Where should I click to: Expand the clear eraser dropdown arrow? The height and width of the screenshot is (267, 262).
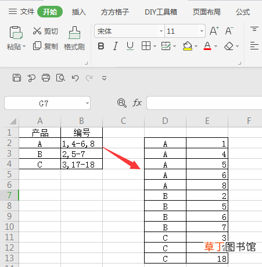238,46
